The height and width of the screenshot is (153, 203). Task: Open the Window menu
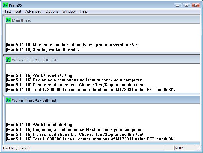[69, 11]
